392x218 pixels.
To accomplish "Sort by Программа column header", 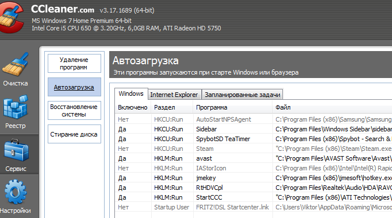I will pyautogui.click(x=233, y=107).
